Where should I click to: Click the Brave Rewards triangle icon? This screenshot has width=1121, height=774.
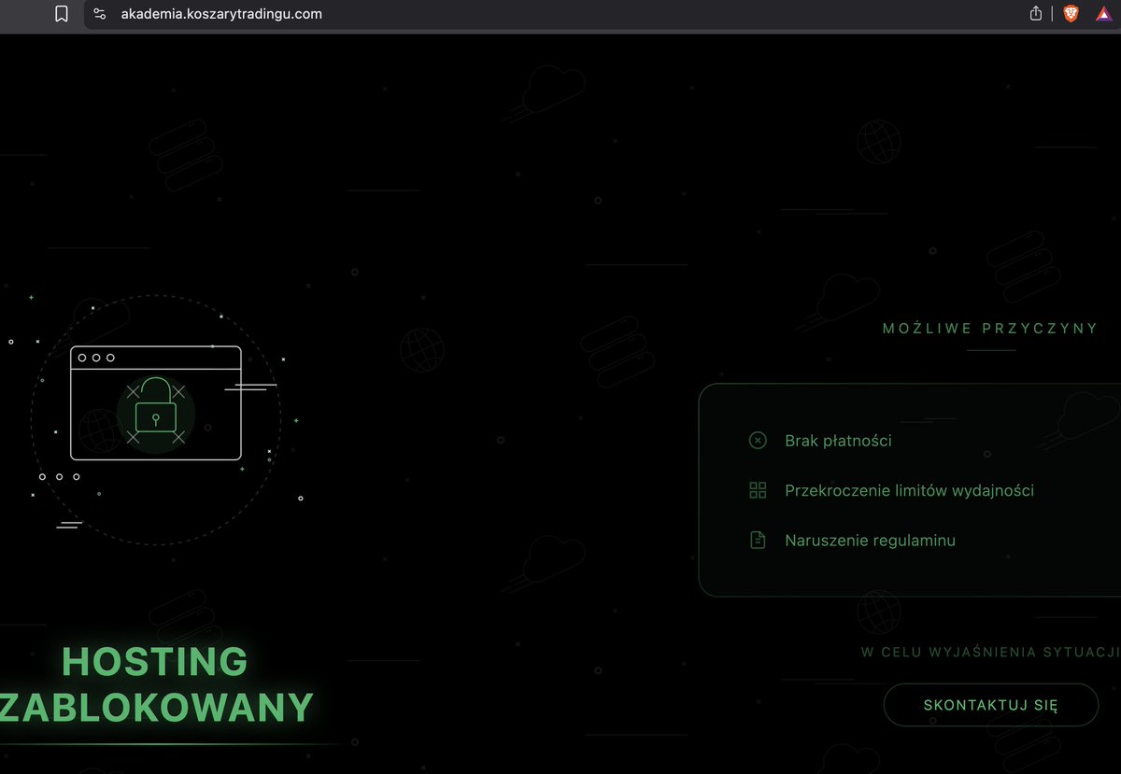(1103, 14)
